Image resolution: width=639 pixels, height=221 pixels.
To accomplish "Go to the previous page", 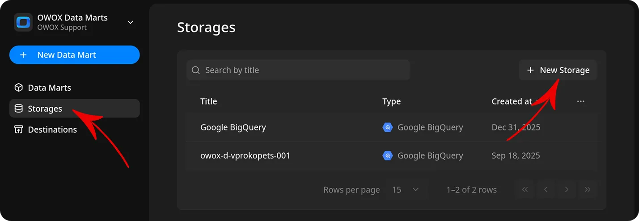I will click(x=546, y=190).
